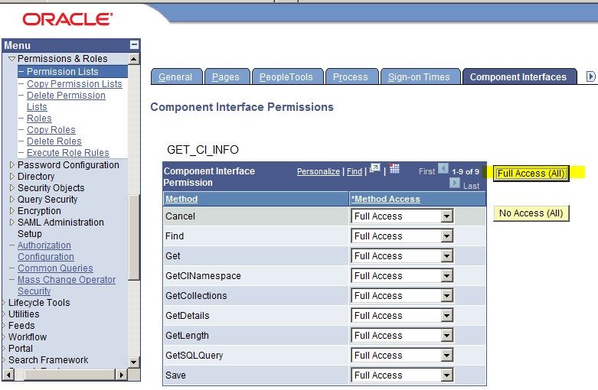The image size is (598, 390).
Task: Expand SAML Administration Setup folder
Action: click(11, 222)
